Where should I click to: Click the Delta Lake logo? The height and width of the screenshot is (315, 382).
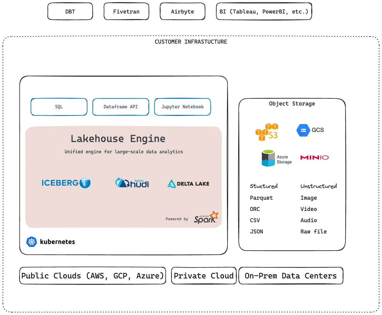click(188, 184)
